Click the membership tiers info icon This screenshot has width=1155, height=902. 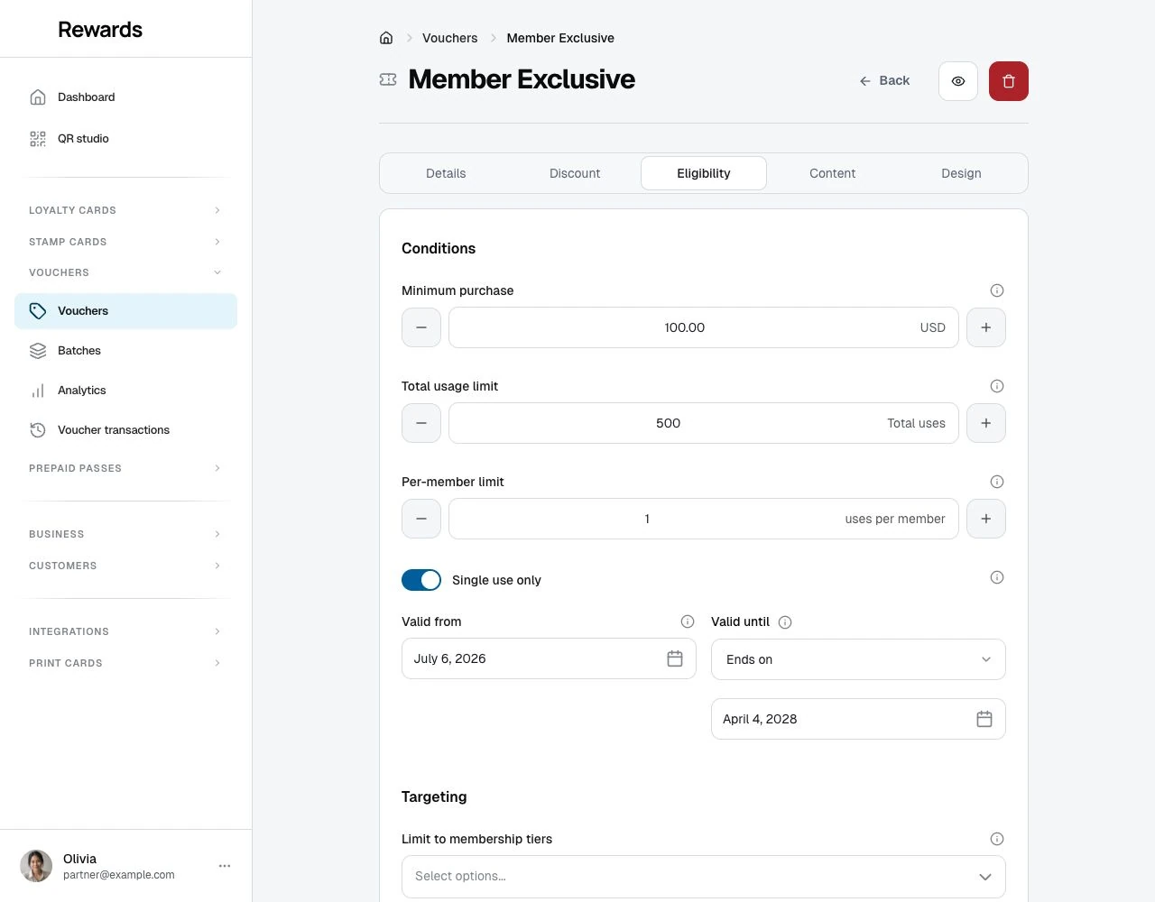coord(997,839)
